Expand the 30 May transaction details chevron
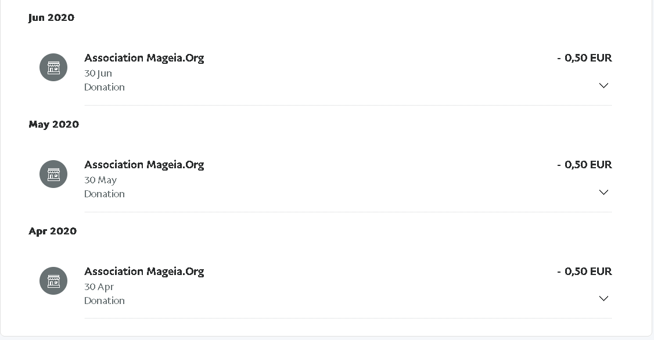654x340 pixels. [x=603, y=192]
